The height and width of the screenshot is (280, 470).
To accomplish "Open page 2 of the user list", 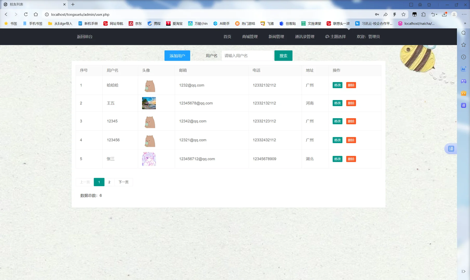I will click(109, 182).
